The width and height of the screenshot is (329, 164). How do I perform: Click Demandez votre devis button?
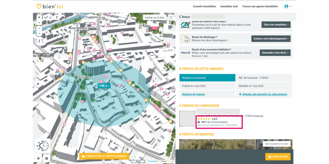click(275, 53)
